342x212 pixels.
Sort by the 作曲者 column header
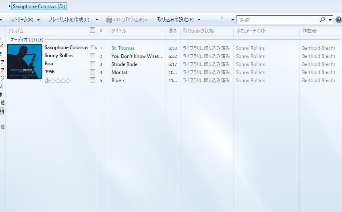coord(309,31)
